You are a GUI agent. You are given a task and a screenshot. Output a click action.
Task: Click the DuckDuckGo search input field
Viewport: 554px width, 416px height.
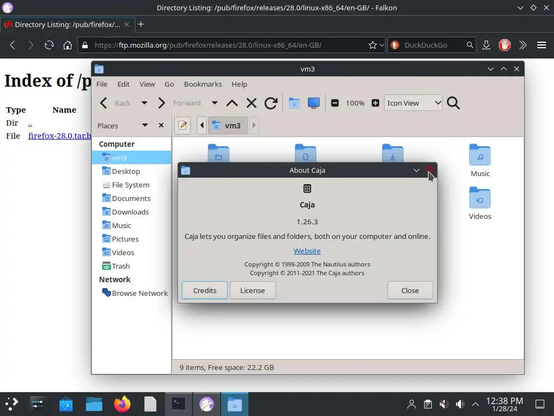click(433, 45)
